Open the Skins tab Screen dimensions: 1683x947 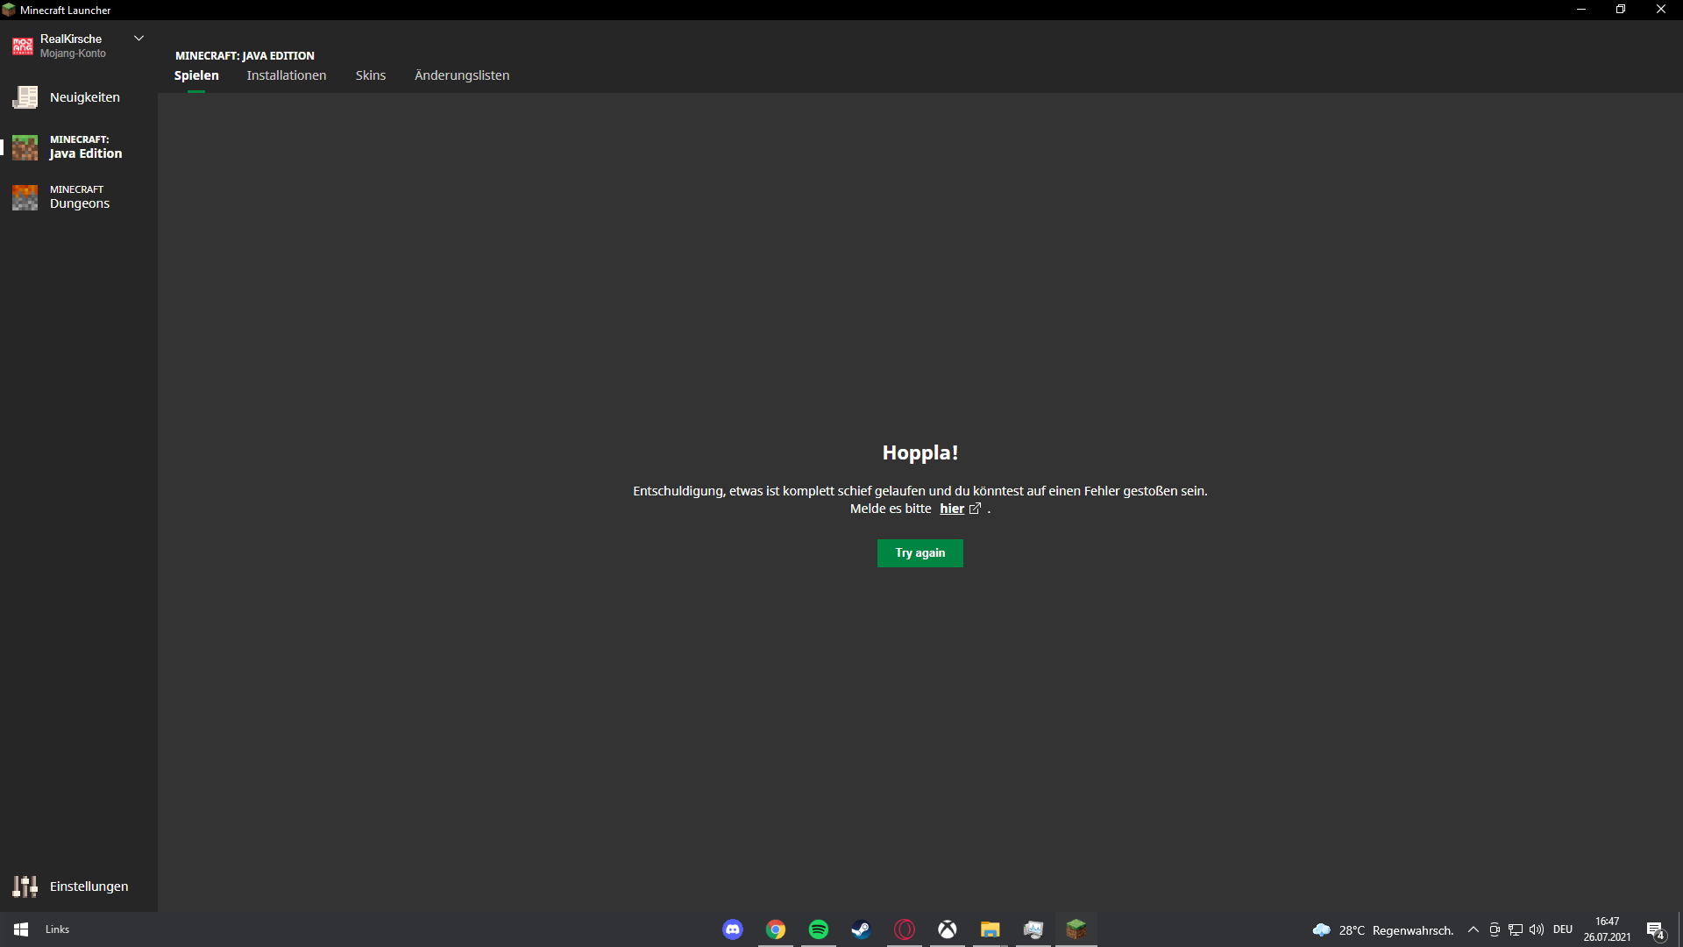coord(371,75)
